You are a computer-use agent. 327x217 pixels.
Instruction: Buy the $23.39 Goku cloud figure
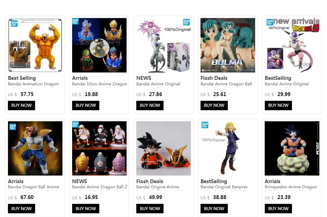pyautogui.click(x=278, y=208)
